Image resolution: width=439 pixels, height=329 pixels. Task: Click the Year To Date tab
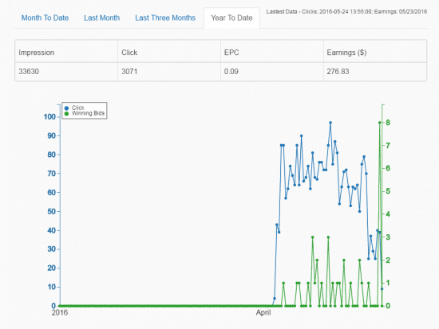(x=231, y=18)
